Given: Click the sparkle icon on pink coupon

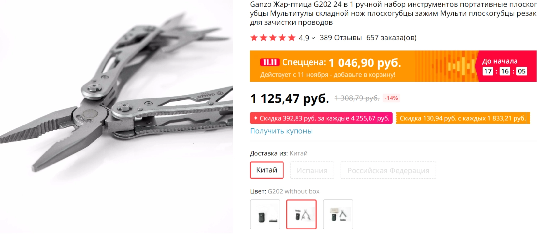Looking at the screenshot, I should [255, 118].
